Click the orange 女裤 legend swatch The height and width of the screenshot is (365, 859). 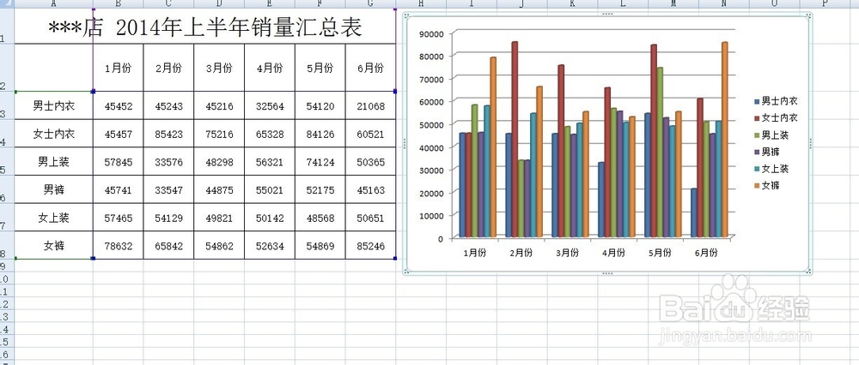coord(757,186)
